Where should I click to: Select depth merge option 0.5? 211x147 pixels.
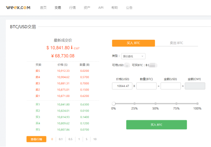(x=70, y=139)
